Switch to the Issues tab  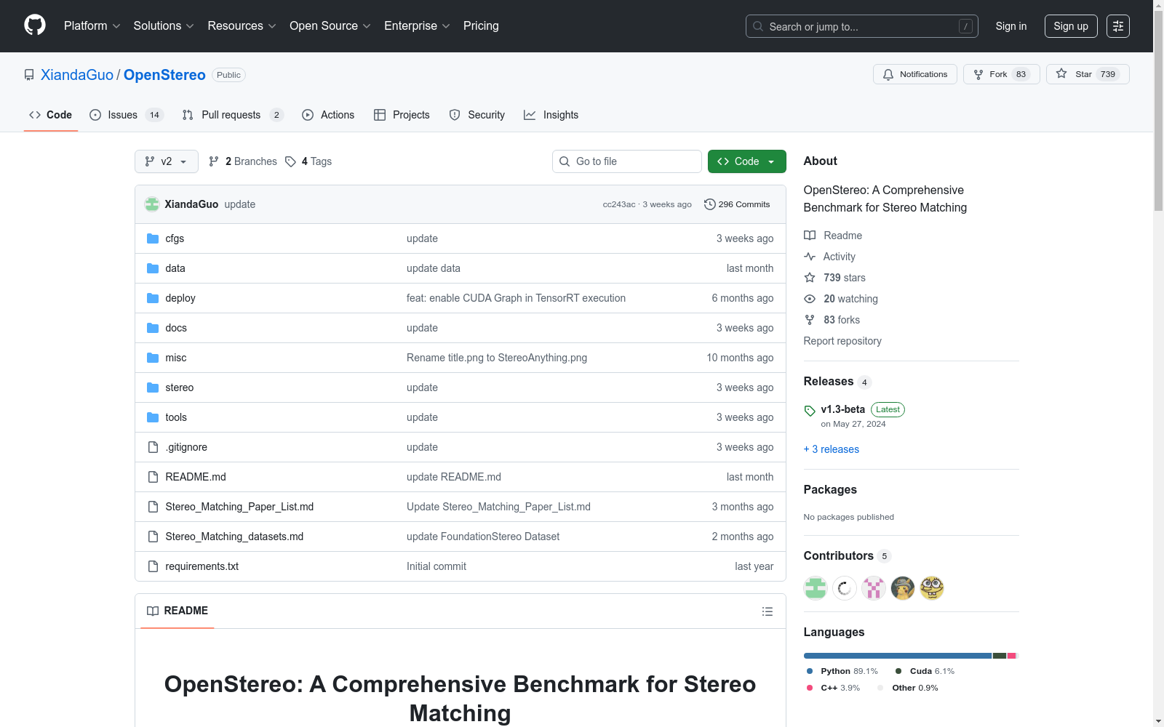(127, 115)
